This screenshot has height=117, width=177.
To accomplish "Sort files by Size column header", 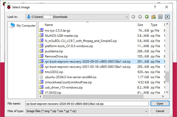I will pyautogui.click(x=140, y=25).
